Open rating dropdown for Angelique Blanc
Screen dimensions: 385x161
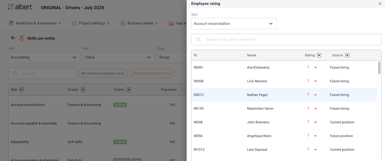click(x=316, y=136)
